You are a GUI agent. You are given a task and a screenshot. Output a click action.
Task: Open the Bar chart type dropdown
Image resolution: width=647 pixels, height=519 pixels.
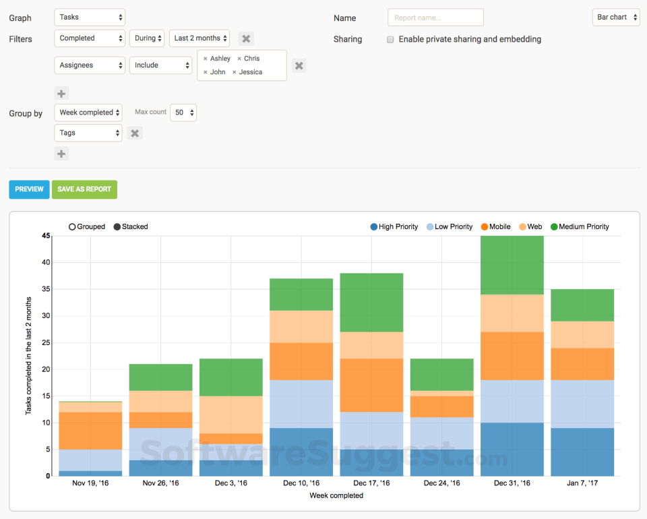click(616, 18)
